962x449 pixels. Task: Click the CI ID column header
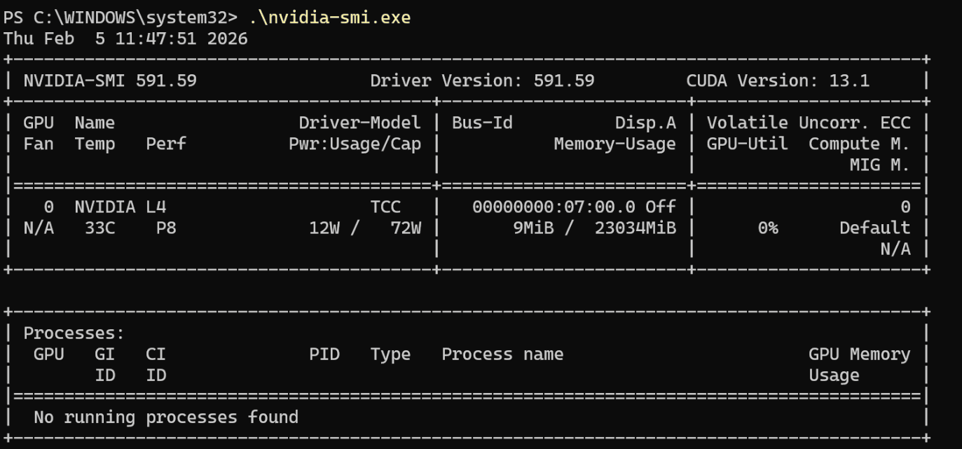pos(156,365)
